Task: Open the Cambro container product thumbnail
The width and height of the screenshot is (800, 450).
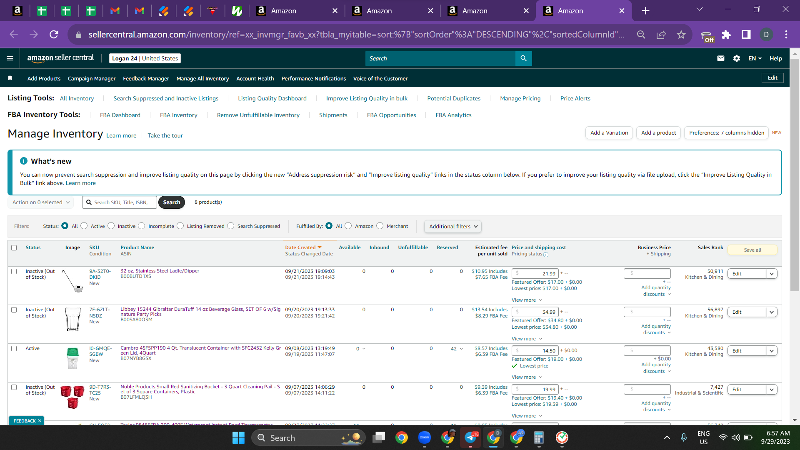Action: pos(72,358)
